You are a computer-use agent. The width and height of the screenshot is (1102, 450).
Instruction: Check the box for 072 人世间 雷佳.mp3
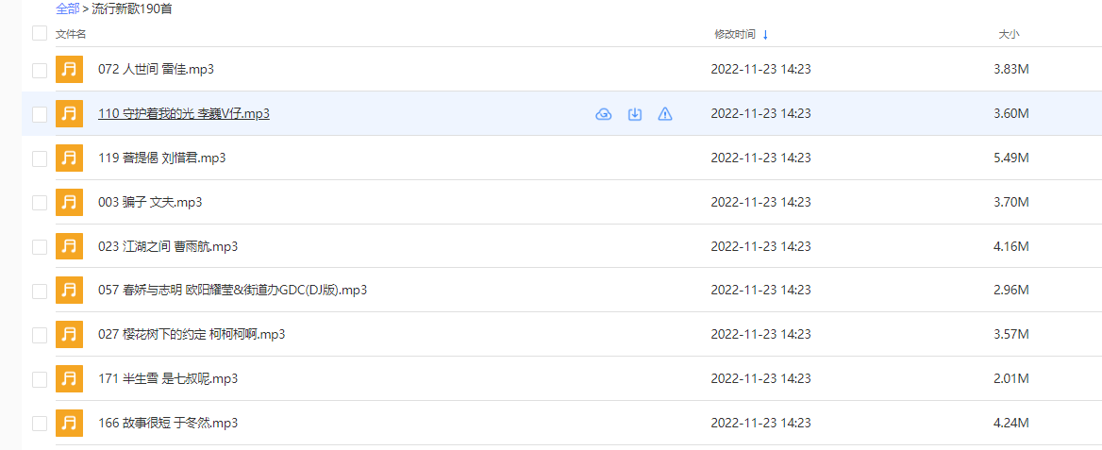(40, 71)
